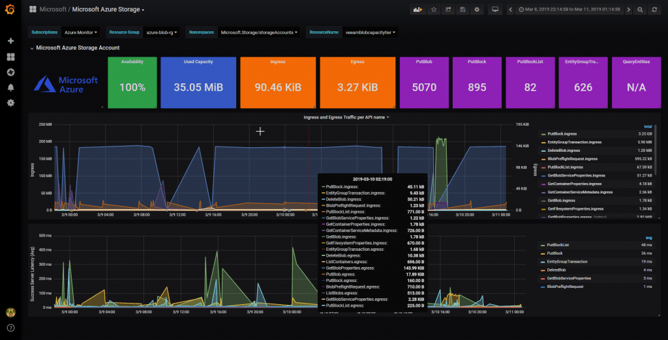Image resolution: width=668 pixels, height=340 pixels.
Task: Click the Create plus icon in sidebar
Action: point(10,41)
